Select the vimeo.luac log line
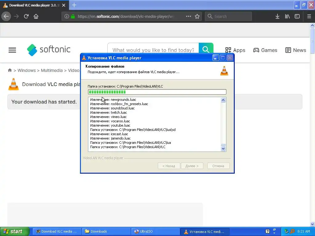The image size is (315, 236). click(108, 117)
